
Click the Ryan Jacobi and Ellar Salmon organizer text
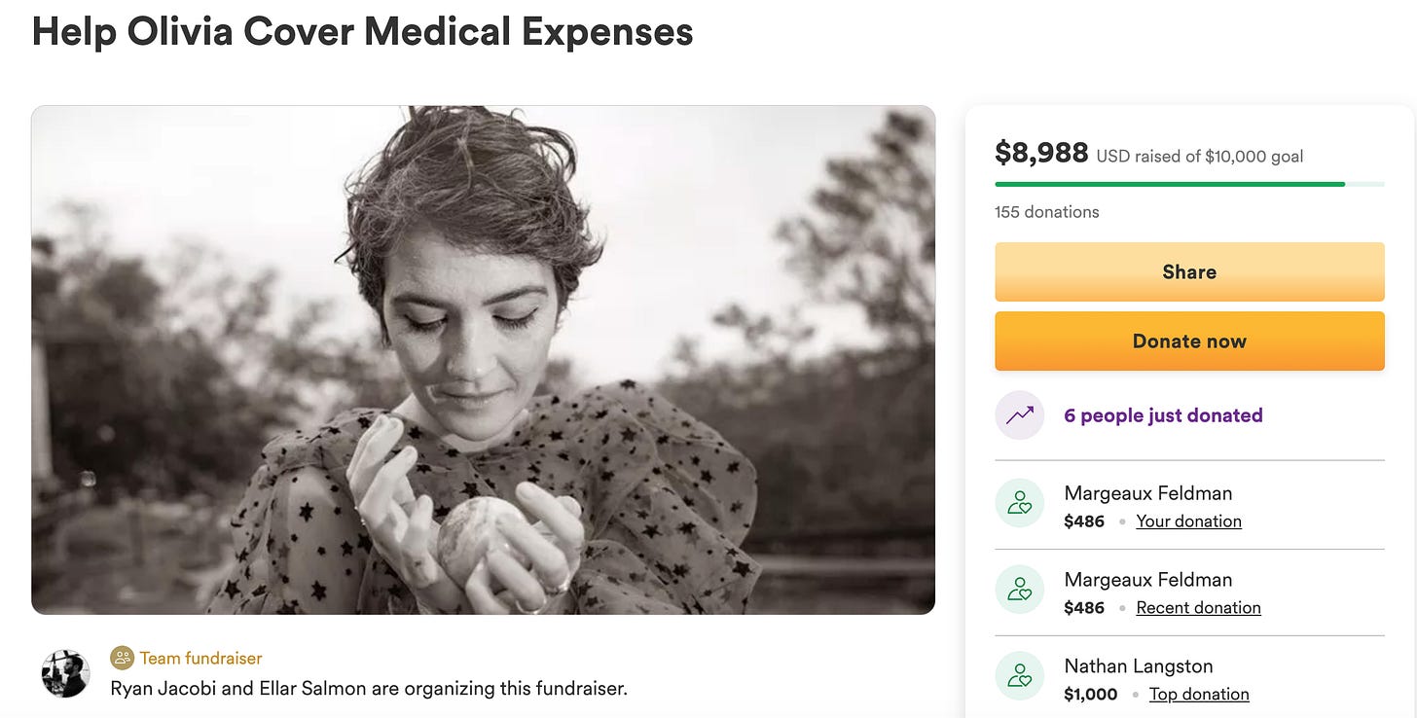(x=369, y=689)
